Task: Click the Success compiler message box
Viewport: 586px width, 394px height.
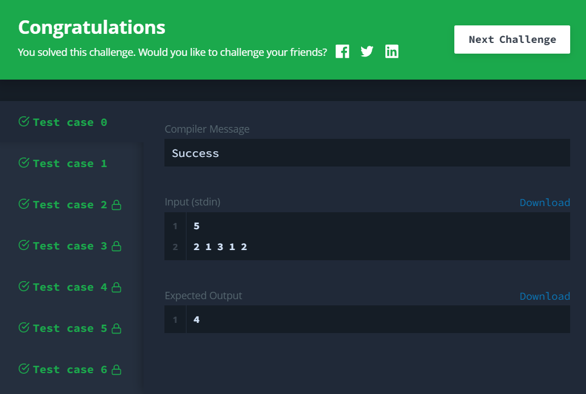Action: click(367, 153)
